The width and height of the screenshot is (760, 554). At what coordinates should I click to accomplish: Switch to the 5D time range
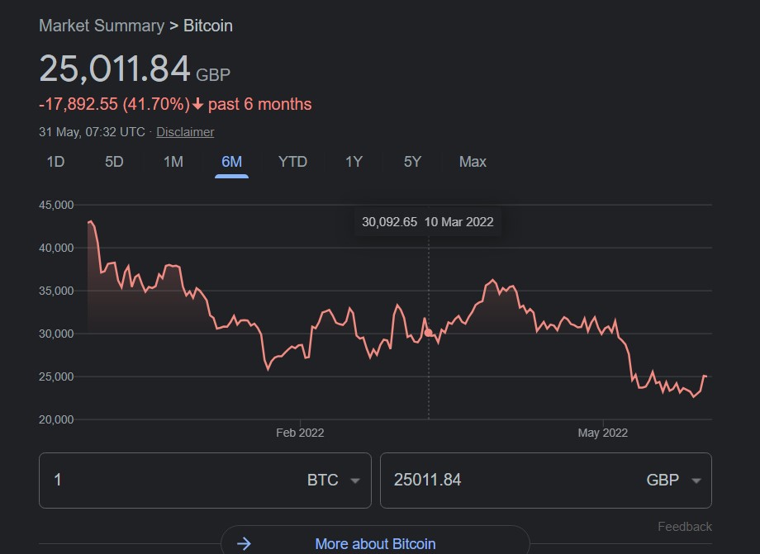tap(114, 162)
